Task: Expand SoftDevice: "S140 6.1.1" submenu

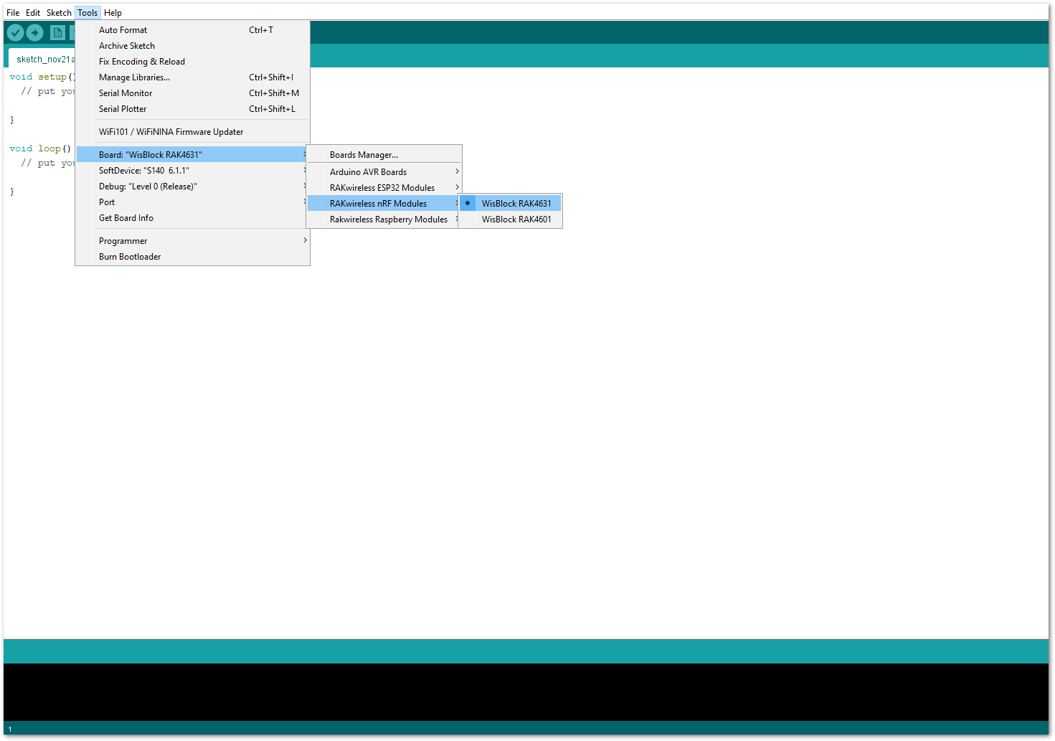Action: (192, 171)
